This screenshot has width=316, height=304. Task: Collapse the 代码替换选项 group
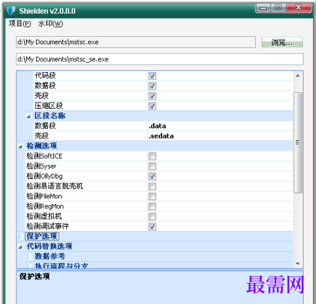[x=21, y=247]
